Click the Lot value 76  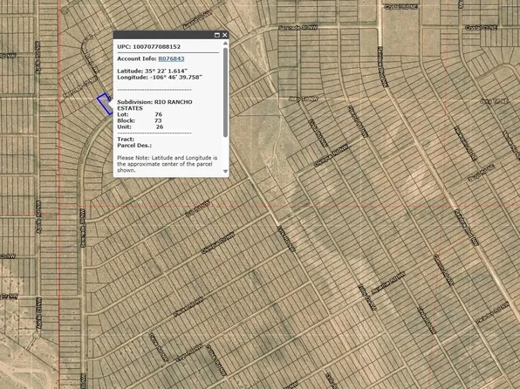159,114
